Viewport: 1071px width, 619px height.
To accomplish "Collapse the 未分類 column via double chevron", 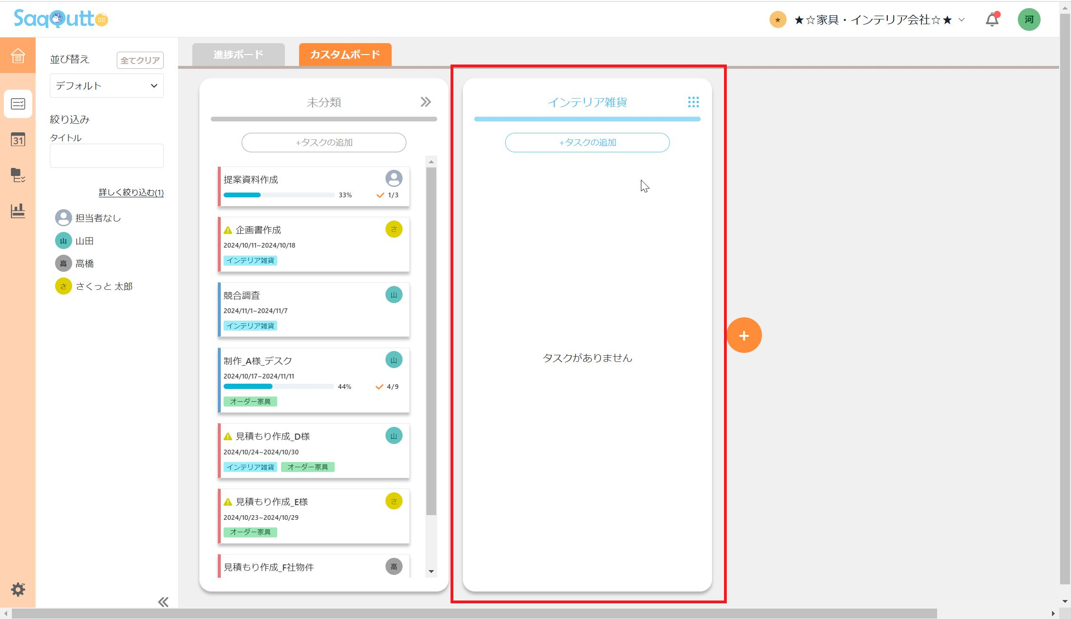I will coord(425,102).
